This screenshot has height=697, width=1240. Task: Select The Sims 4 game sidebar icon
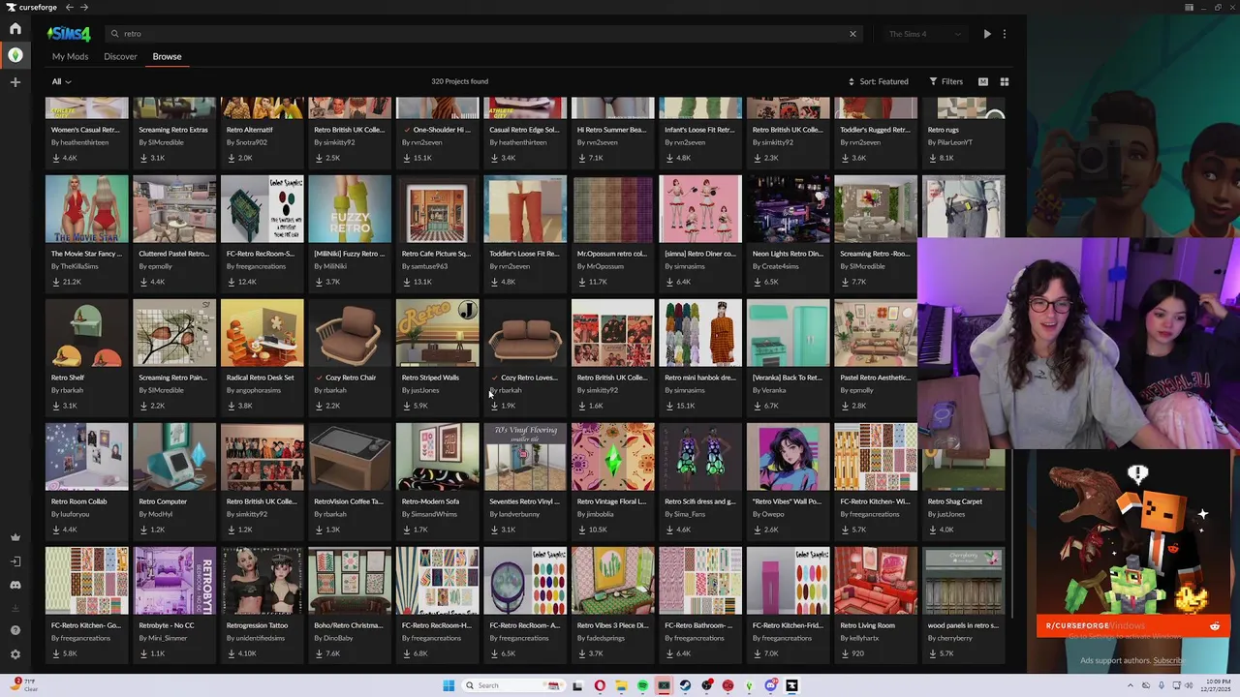coord(15,55)
